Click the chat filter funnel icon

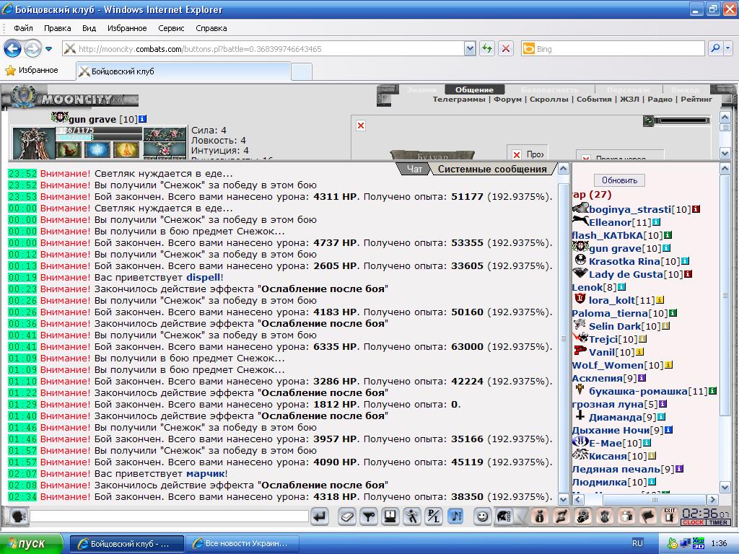(369, 516)
